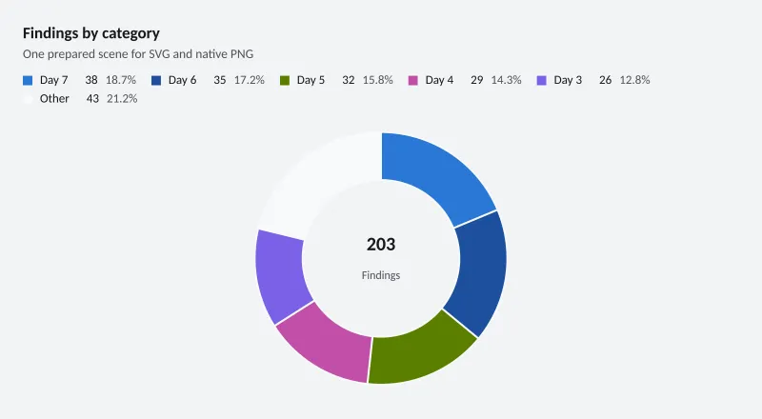Click the Day 5 legend color swatch
The image size is (762, 419).
[285, 81]
